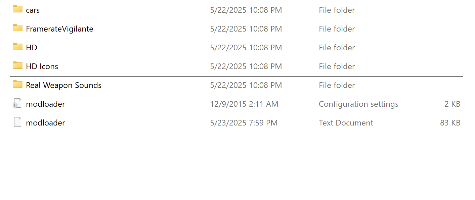The width and height of the screenshot is (475, 200).
Task: Click the FramerateVigilante folder icon
Action: click(18, 28)
